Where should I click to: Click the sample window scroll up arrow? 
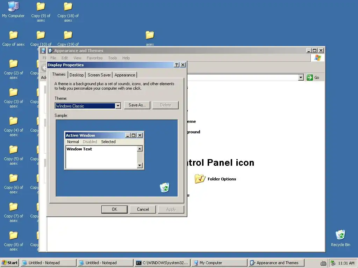tap(140, 149)
